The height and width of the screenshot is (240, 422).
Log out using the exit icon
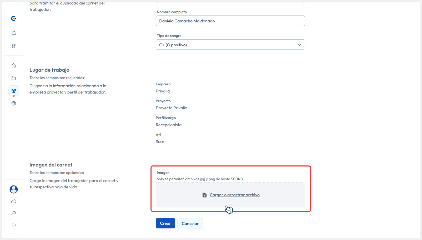[14, 225]
